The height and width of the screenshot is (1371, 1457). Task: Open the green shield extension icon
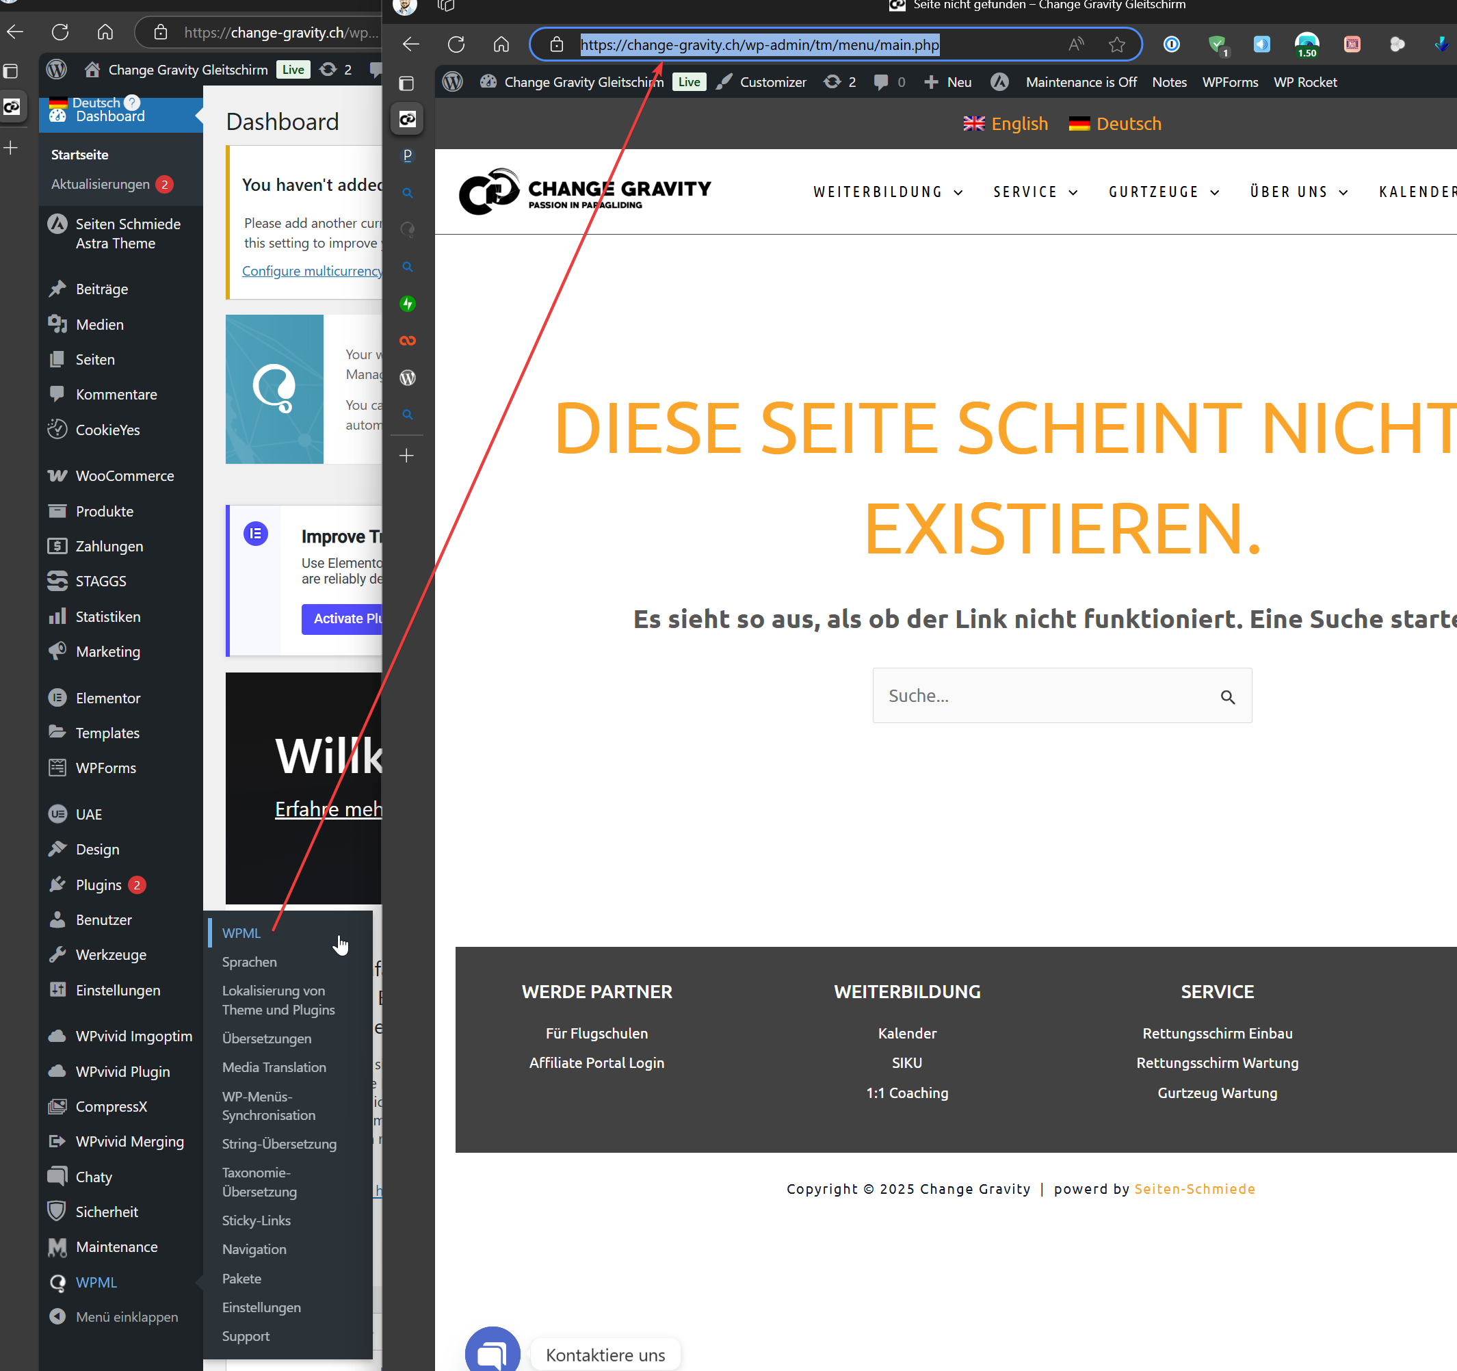click(x=1218, y=45)
